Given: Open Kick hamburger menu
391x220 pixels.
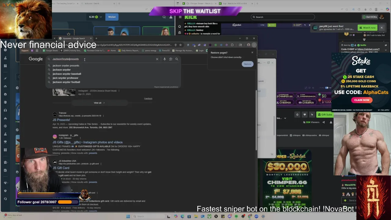Looking at the screenshot, I should [180, 17].
